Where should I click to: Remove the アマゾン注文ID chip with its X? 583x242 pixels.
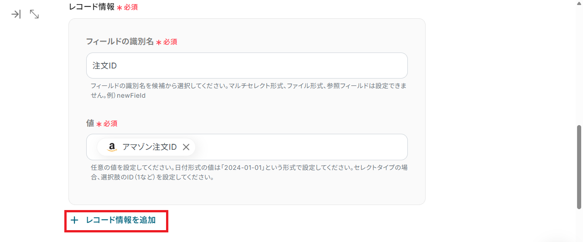pos(186,147)
